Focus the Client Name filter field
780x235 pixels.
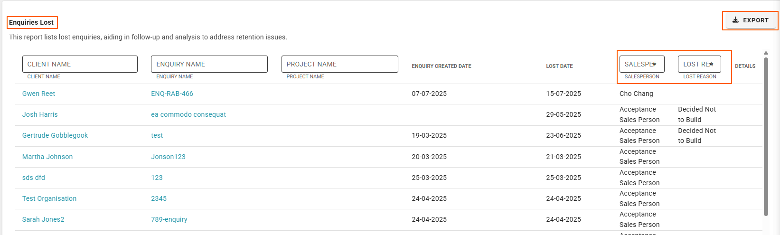tap(80, 64)
